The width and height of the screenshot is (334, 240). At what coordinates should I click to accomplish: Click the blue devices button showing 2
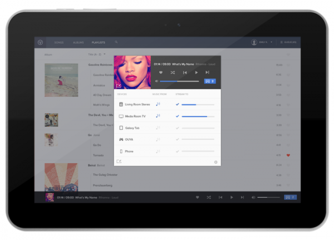(x=210, y=81)
